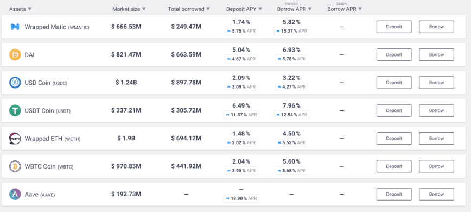Deposit into the DAI market
Viewport: 471px width, 212px height.
coord(394,55)
